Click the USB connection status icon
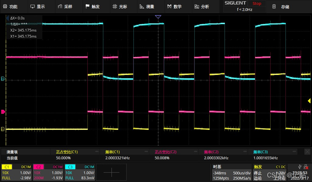Viewport: 312px width, 182px height. pyautogui.click(x=300, y=167)
